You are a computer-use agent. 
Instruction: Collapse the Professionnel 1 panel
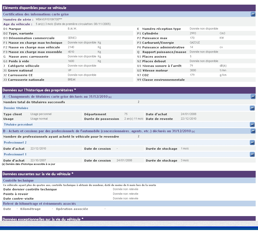tap(252, 154)
